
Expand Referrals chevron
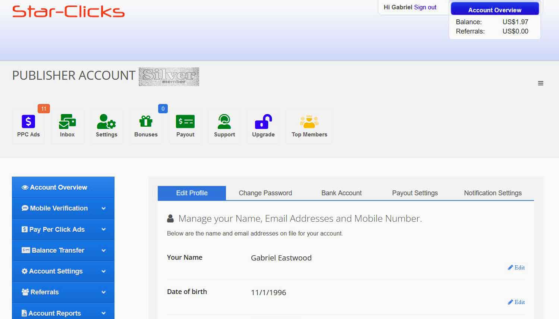104,292
